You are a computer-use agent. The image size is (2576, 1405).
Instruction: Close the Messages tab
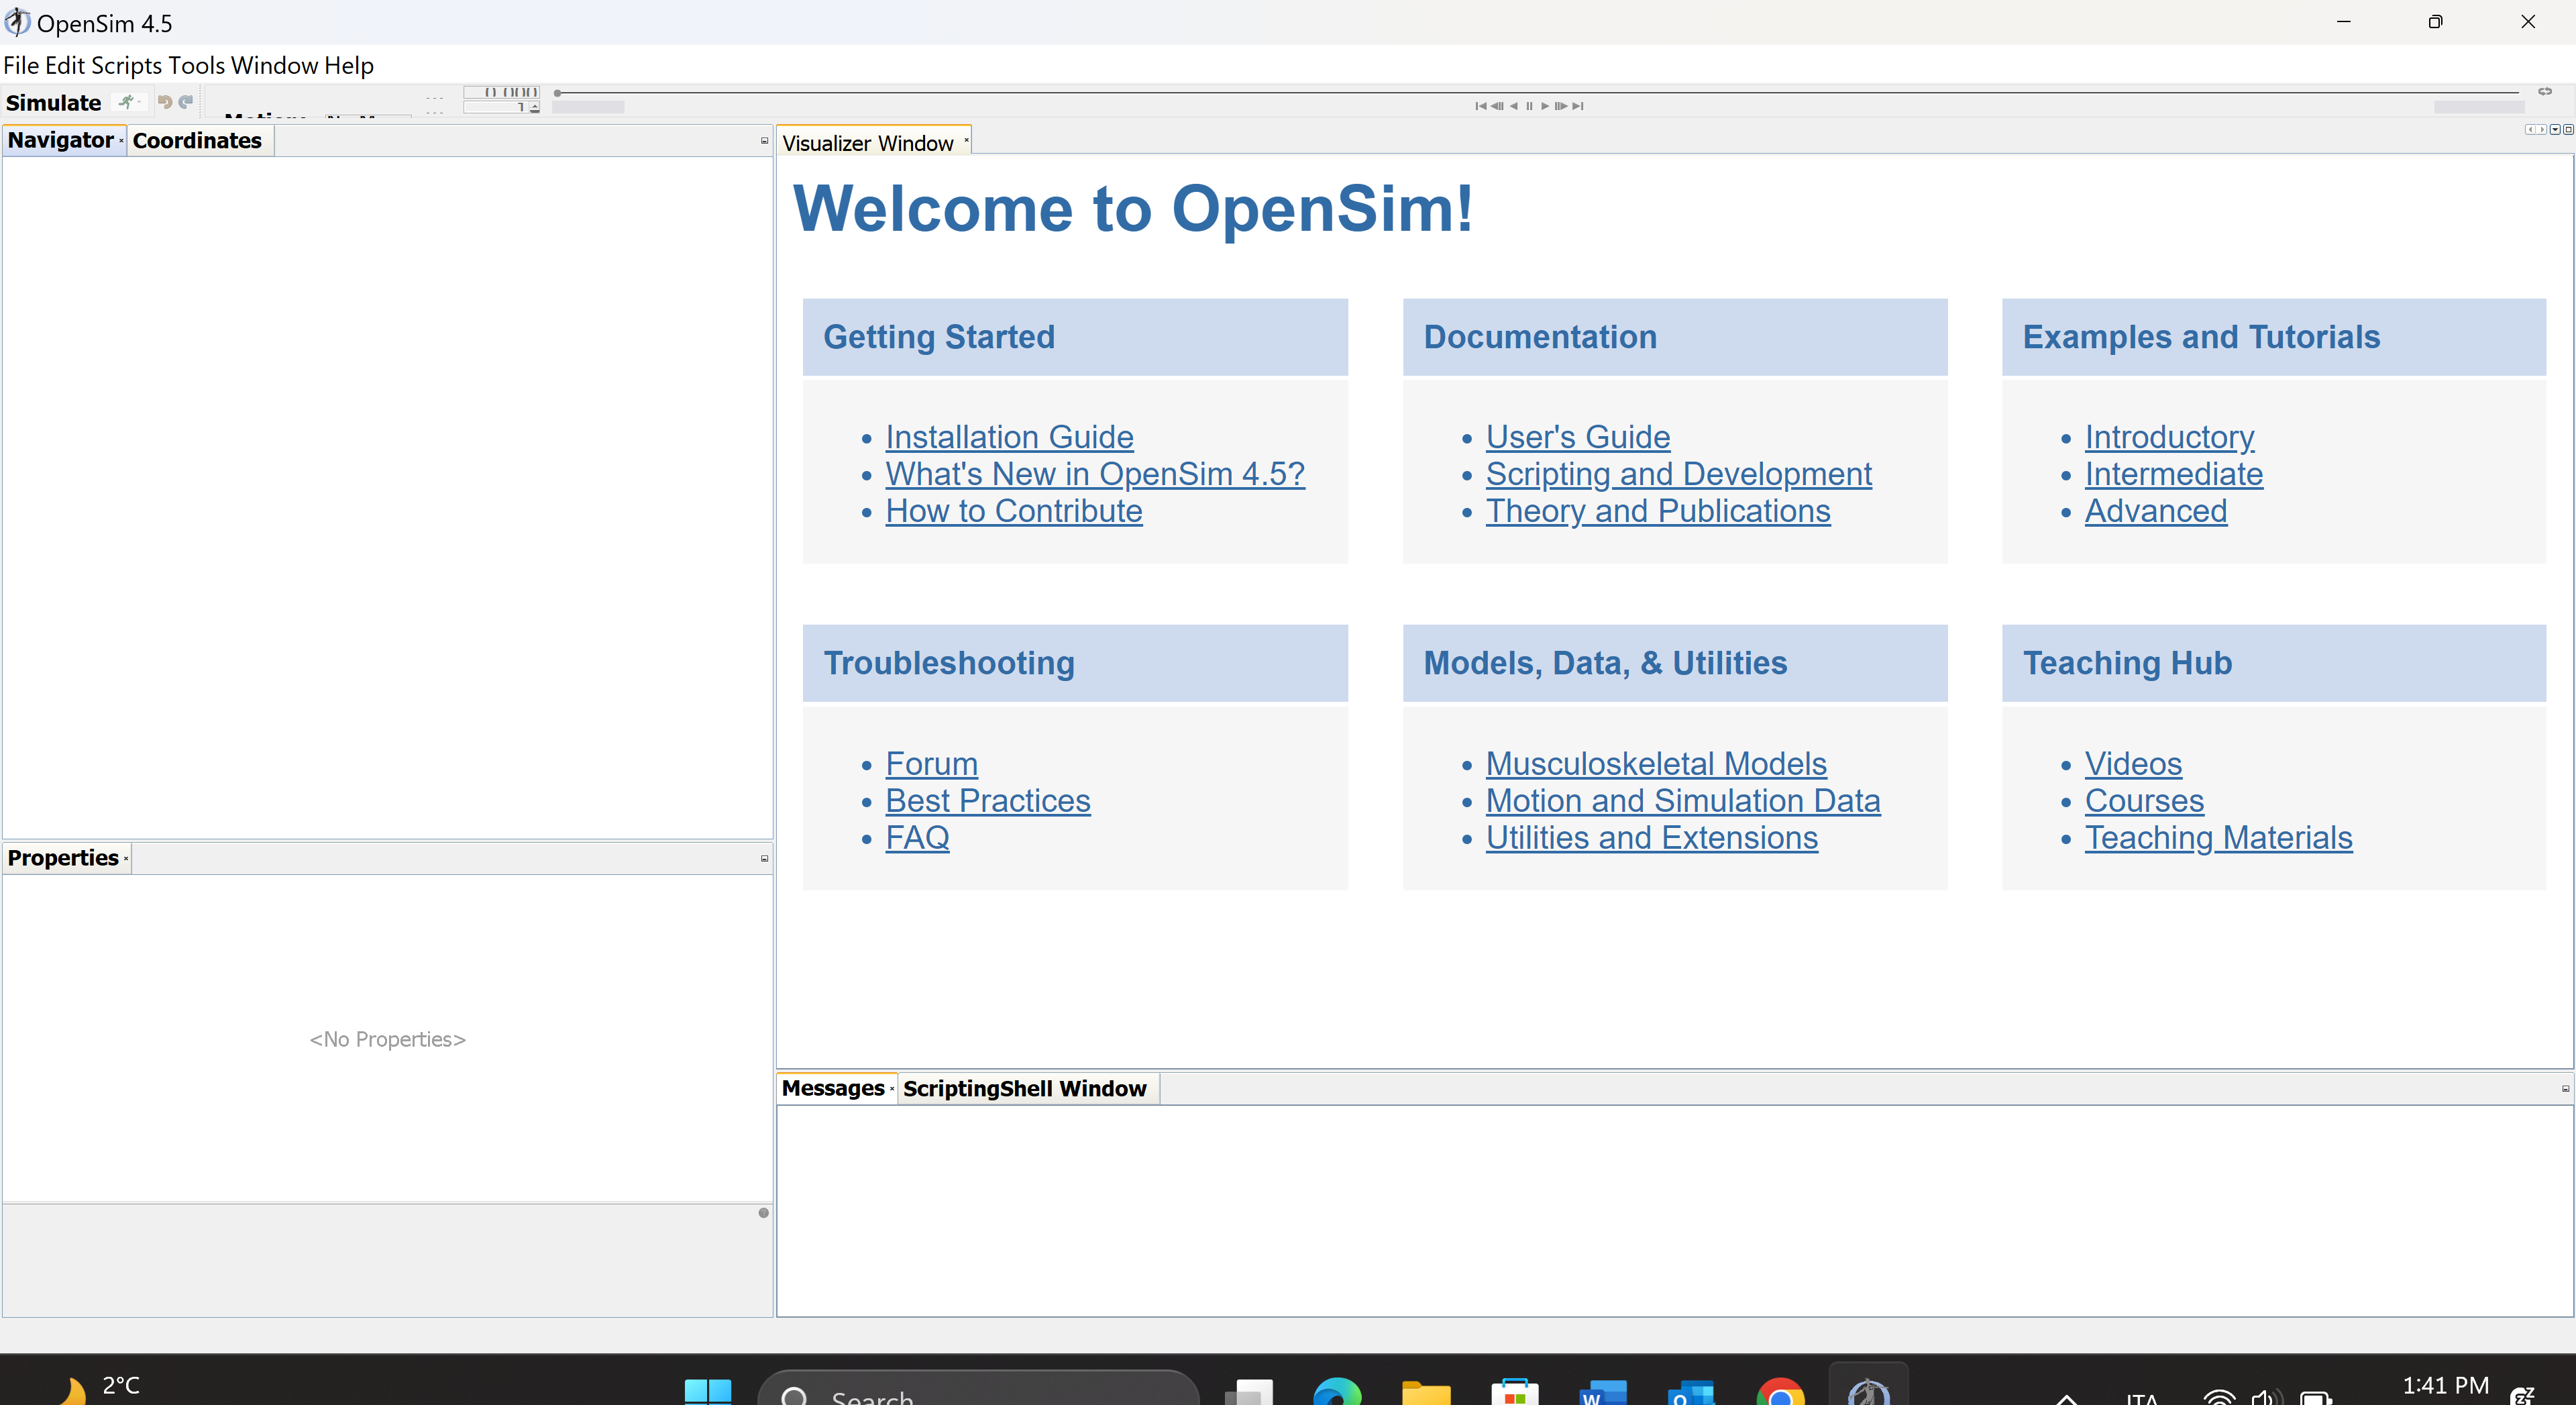coord(892,1089)
